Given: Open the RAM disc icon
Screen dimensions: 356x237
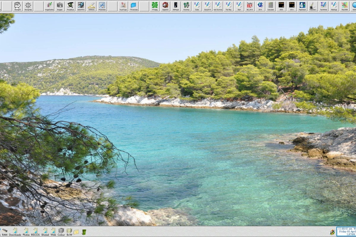Looking at the screenshot, I should click(5, 232).
